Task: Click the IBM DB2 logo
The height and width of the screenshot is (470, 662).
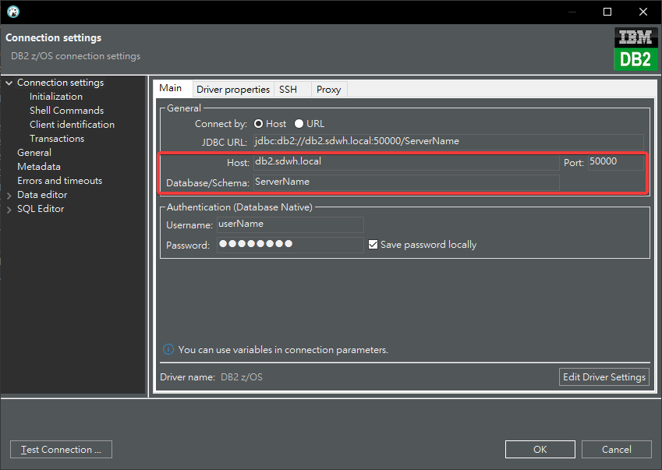Action: click(635, 49)
